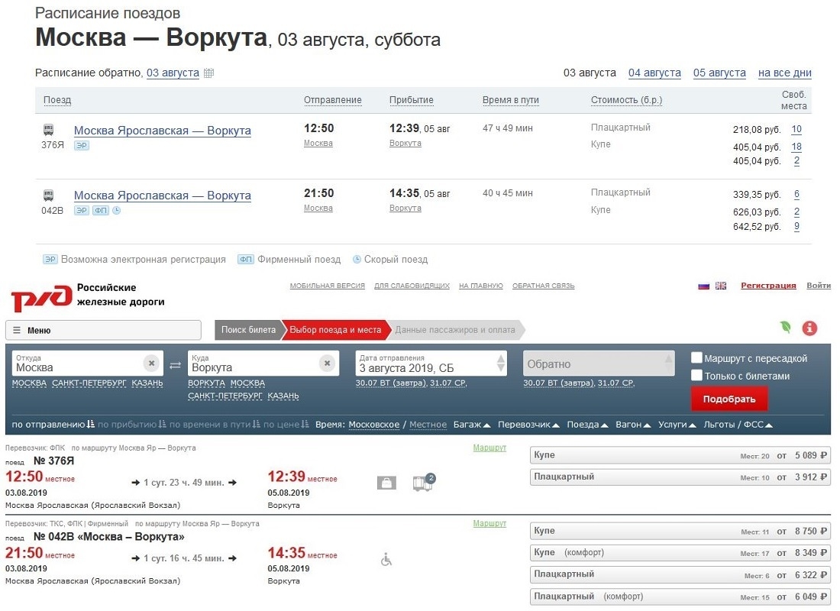Click the wheelchair accessibility icon for train 042В

[386, 560]
